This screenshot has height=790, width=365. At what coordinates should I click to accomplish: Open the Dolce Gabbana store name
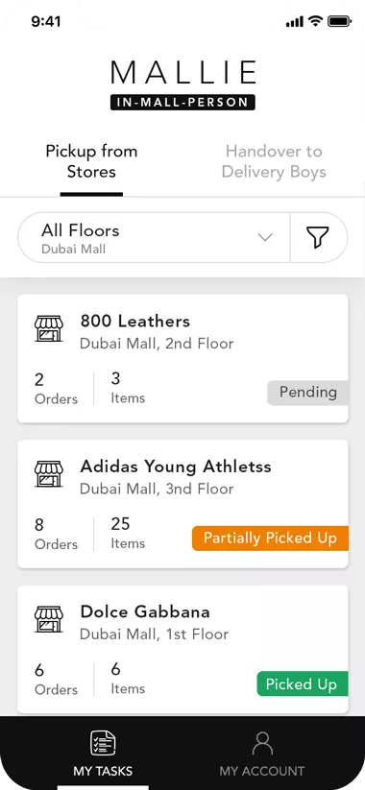coord(145,611)
